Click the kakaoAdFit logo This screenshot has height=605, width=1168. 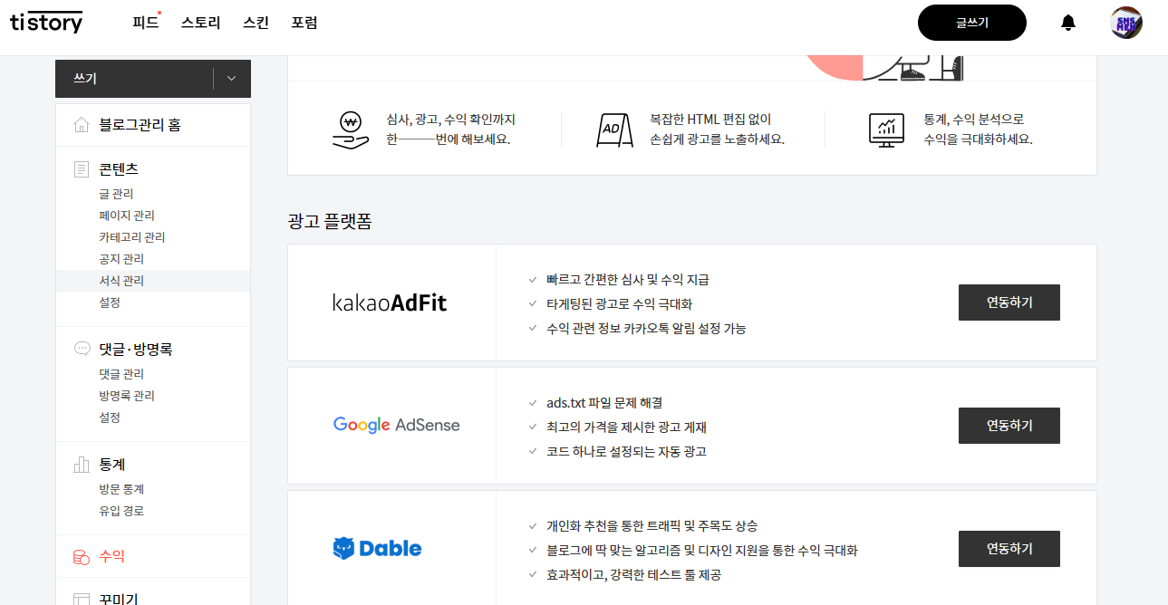click(x=391, y=302)
